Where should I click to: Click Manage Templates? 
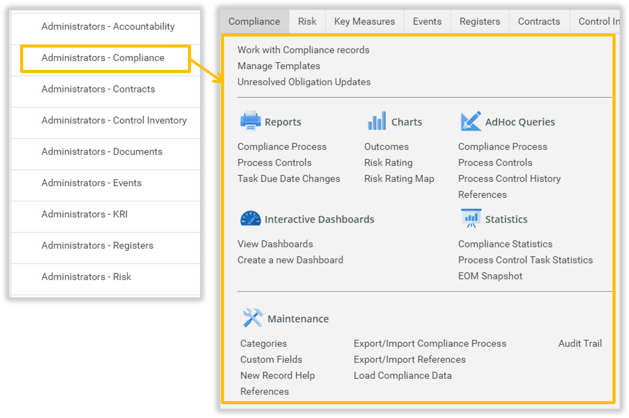(279, 66)
